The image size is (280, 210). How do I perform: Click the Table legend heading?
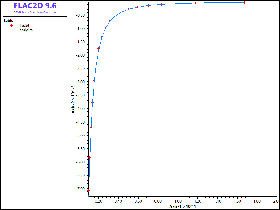(8, 21)
